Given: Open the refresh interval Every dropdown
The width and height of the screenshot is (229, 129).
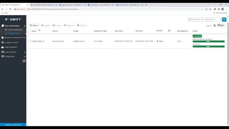Looking at the screenshot, I should [x=214, y=19].
